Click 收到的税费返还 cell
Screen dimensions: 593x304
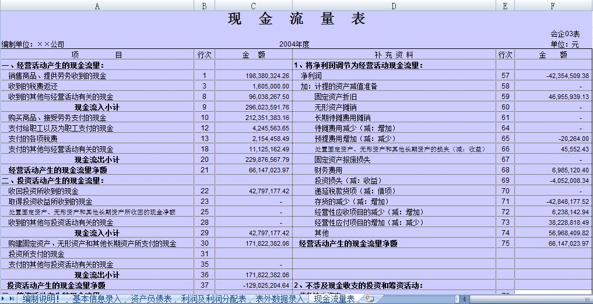coord(97,86)
